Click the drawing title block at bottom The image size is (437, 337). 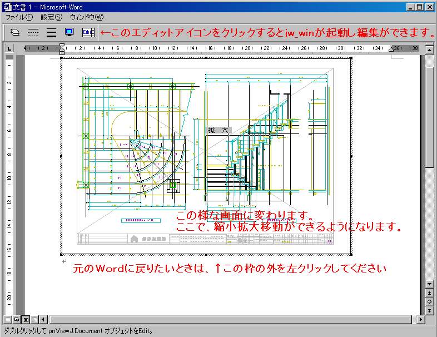tap(205, 239)
